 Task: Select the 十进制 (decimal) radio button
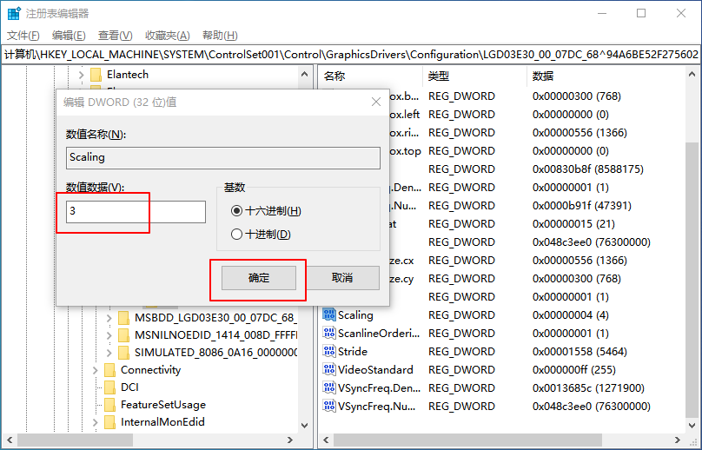click(236, 234)
